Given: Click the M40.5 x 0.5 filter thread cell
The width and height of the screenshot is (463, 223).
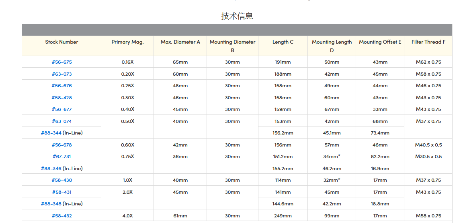Looking at the screenshot, I should [x=428, y=145].
